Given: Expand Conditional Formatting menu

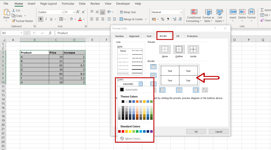Looking at the screenshot, I should pyautogui.click(x=194, y=16).
